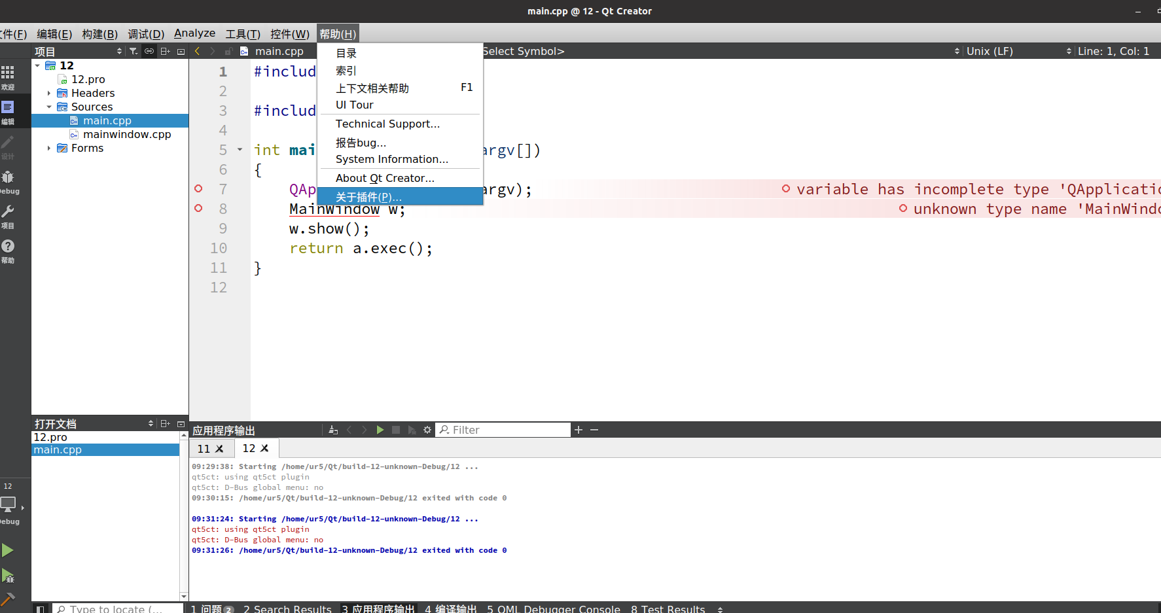This screenshot has height=613, width=1161.
Task: Click the read-only lock icon in the editor toolbar
Action: pos(228,51)
